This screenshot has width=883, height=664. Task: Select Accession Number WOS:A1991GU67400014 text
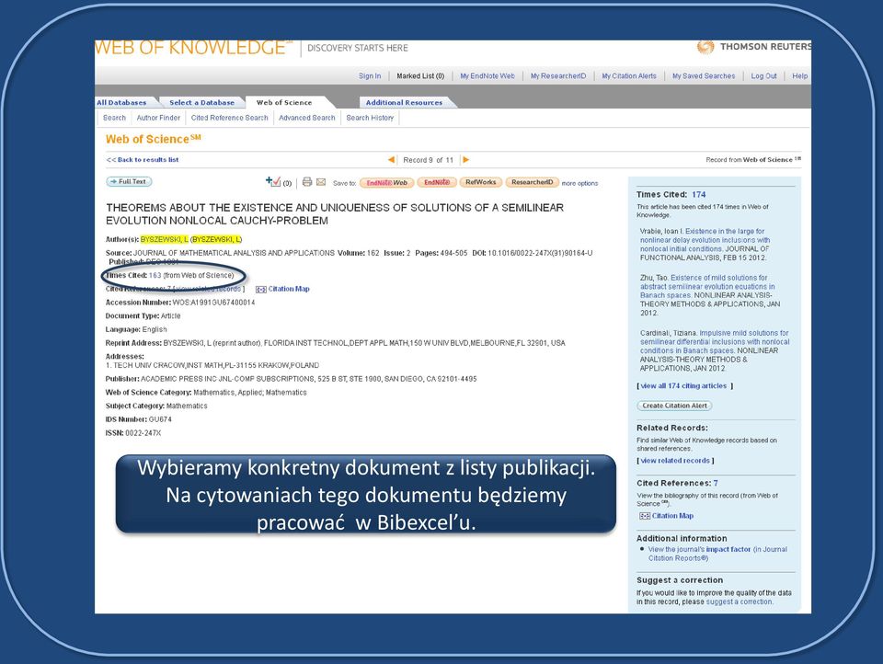(x=213, y=303)
